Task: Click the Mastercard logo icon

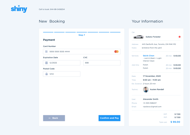Action: (x=116, y=52)
